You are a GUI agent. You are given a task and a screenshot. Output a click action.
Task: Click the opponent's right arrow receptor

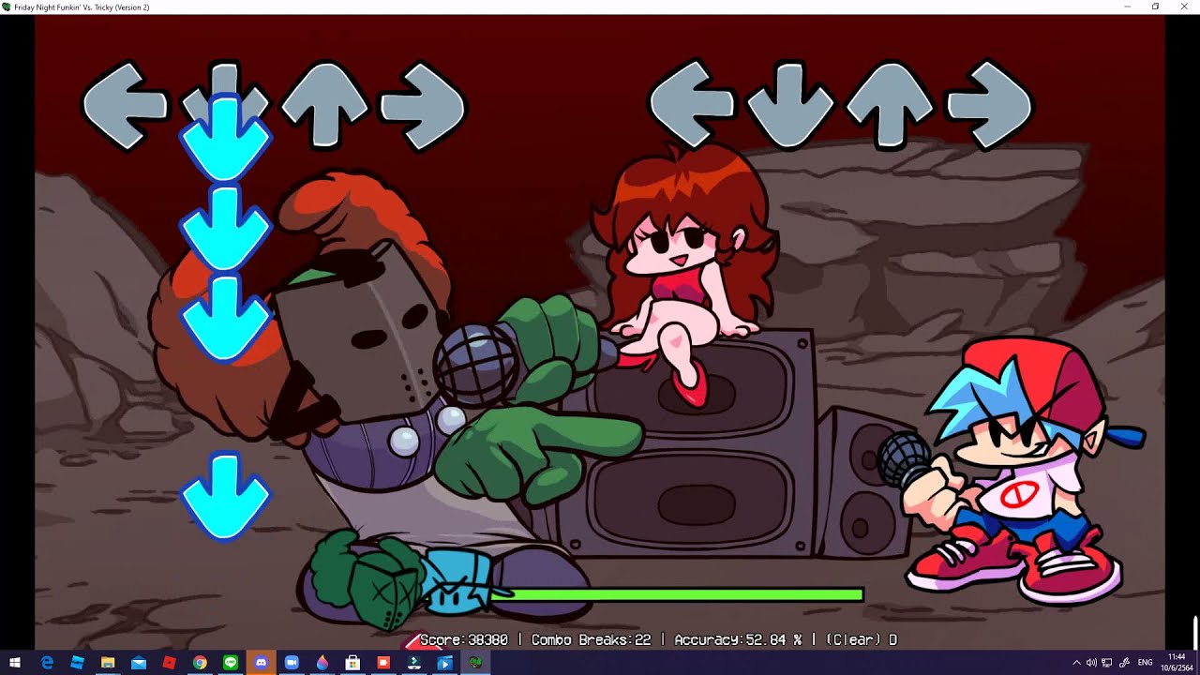(423, 105)
